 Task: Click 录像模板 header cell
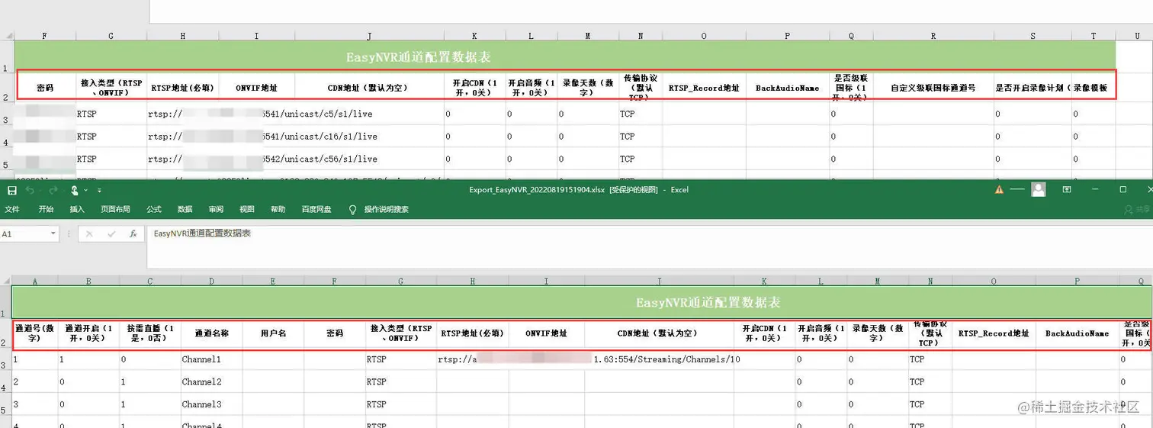pos(1093,88)
